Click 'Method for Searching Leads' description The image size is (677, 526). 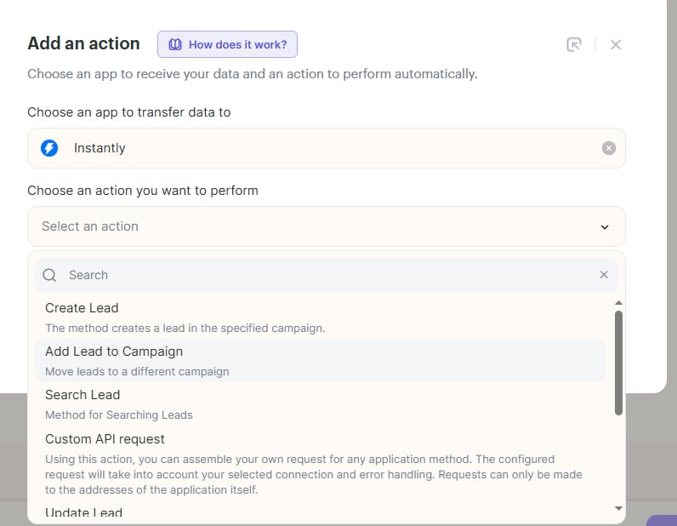tap(119, 415)
